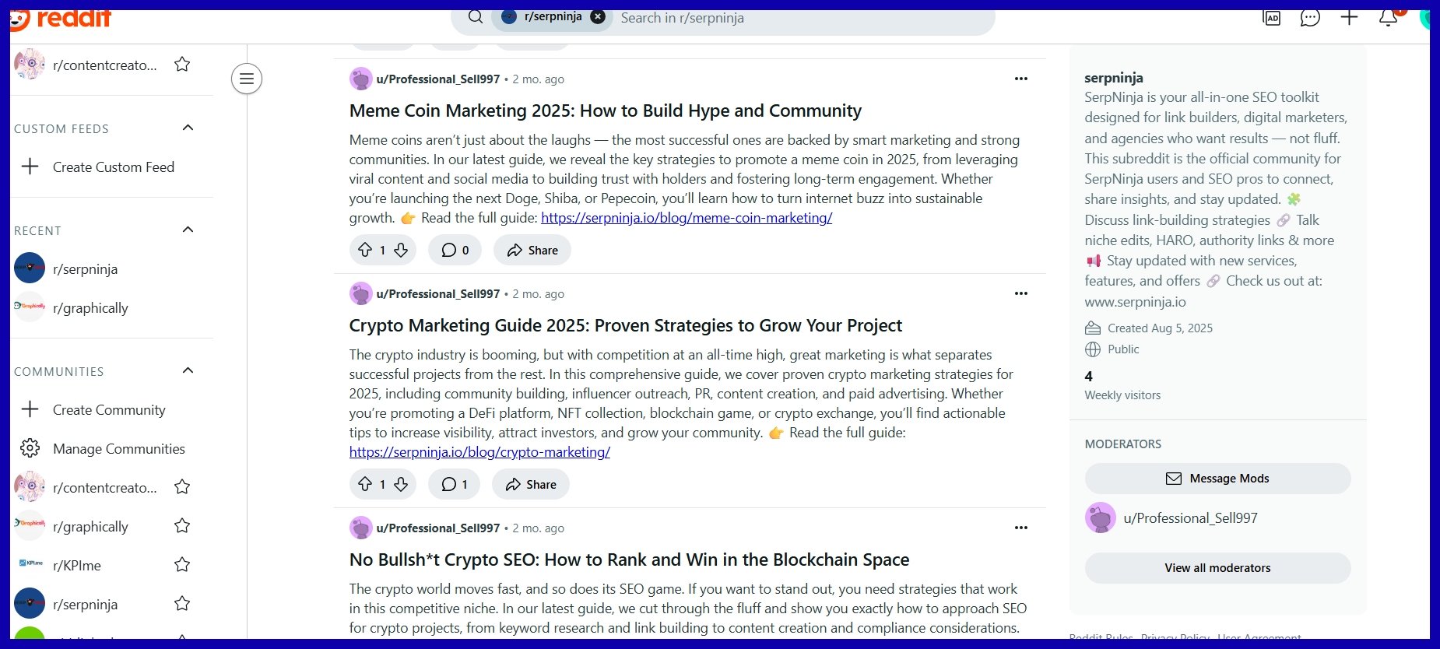The height and width of the screenshot is (649, 1440).
Task: Star the r/KPIme community
Action: point(182,565)
